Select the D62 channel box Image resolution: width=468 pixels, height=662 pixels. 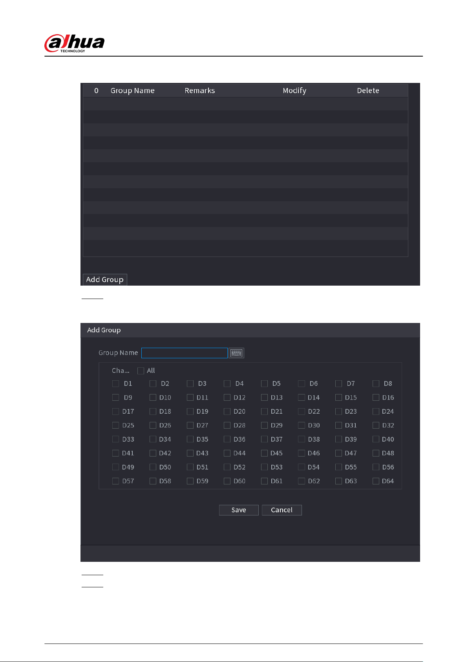tap(301, 481)
